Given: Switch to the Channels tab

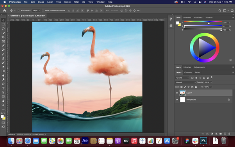Looking at the screenshot, I should 188,72.
